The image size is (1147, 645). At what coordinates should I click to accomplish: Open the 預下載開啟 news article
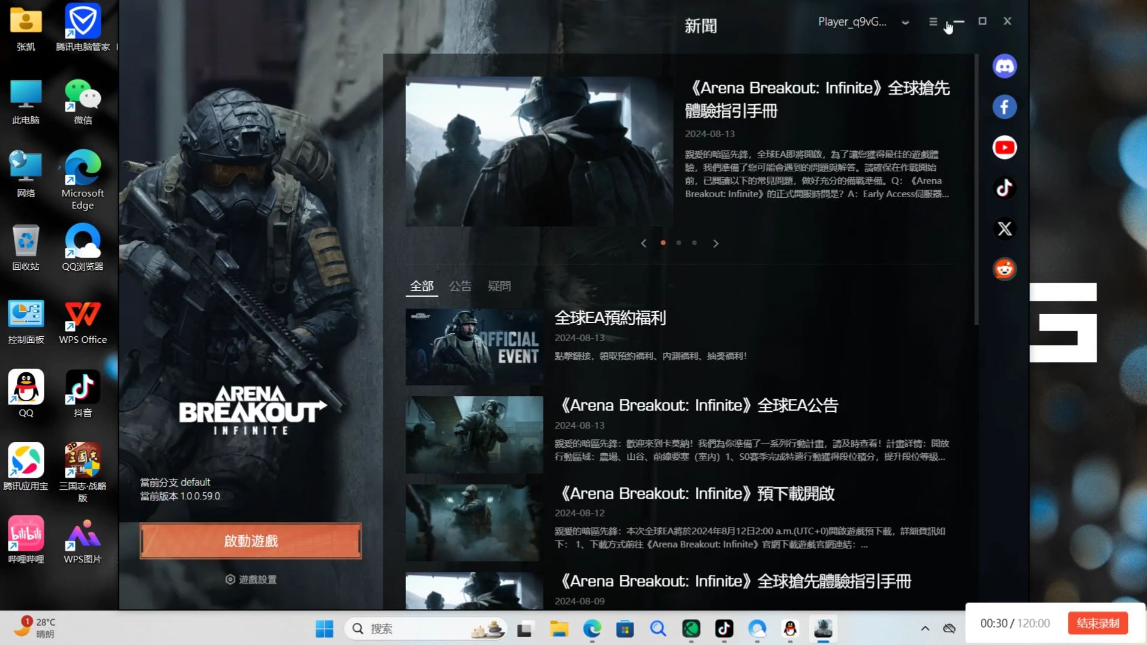point(695,493)
